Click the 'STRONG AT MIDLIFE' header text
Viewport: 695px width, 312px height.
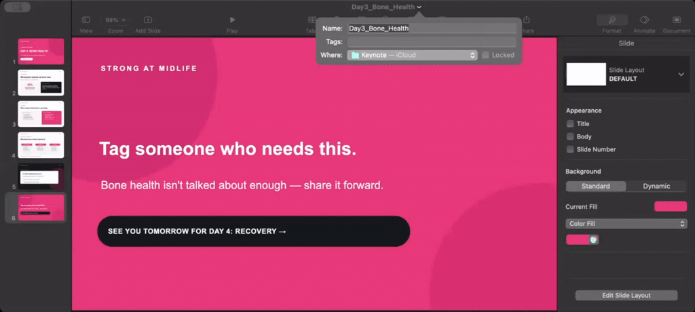coord(149,69)
